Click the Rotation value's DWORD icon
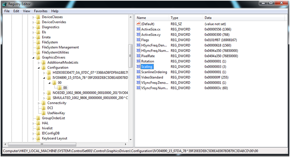The image size is (290, 157). (x=138, y=61)
